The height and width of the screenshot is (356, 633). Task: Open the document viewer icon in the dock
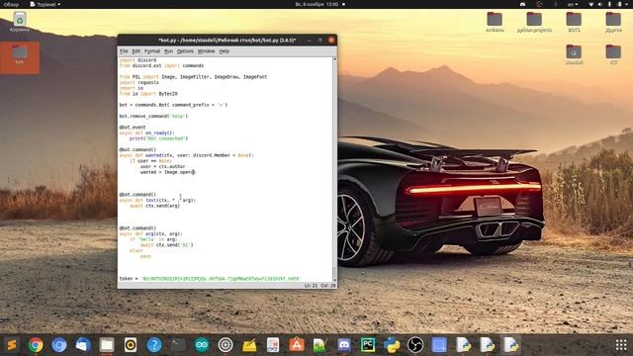click(x=273, y=345)
